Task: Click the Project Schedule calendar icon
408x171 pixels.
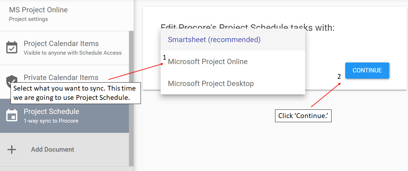Action: coord(12,115)
